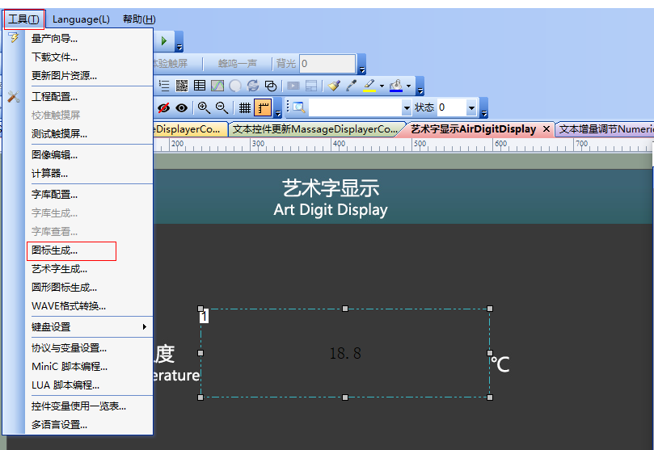Expand the 键盘设置 submenu
The height and width of the screenshot is (450, 654).
click(145, 326)
